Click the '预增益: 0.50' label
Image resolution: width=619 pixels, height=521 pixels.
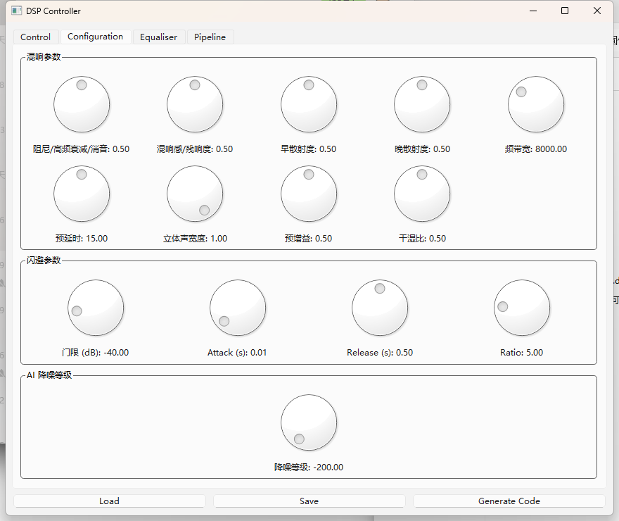(x=309, y=238)
